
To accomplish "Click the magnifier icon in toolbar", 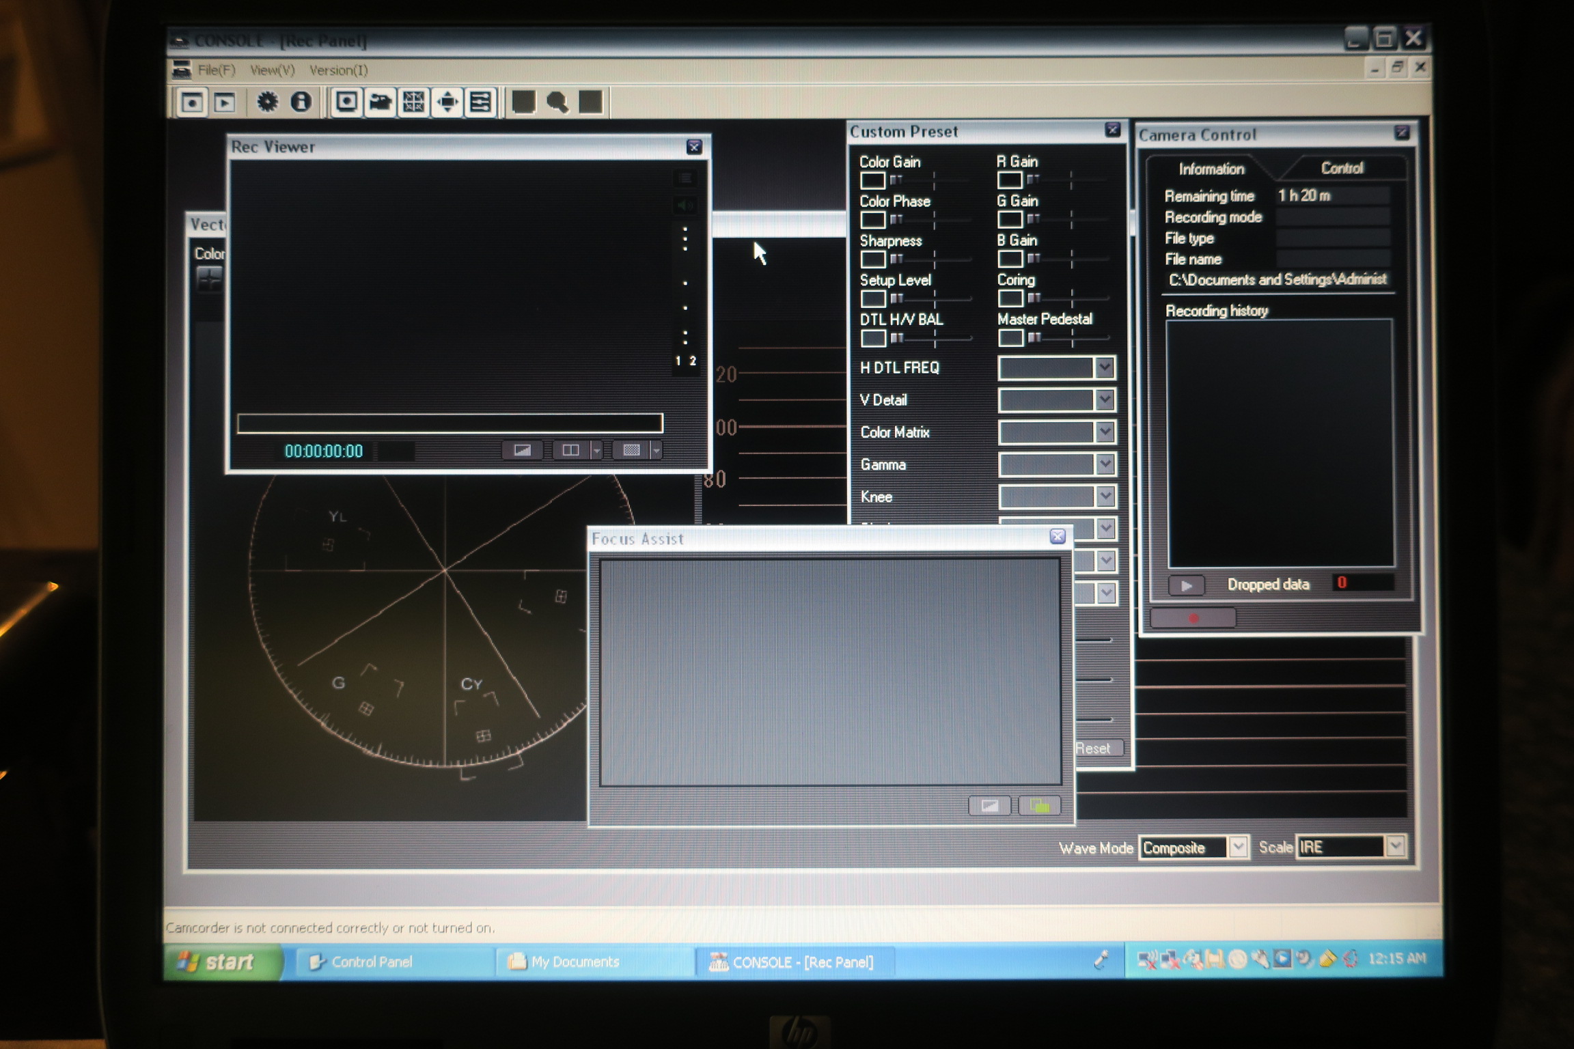I will tap(557, 102).
